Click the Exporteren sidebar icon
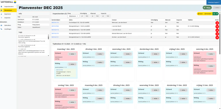 point(1,14)
